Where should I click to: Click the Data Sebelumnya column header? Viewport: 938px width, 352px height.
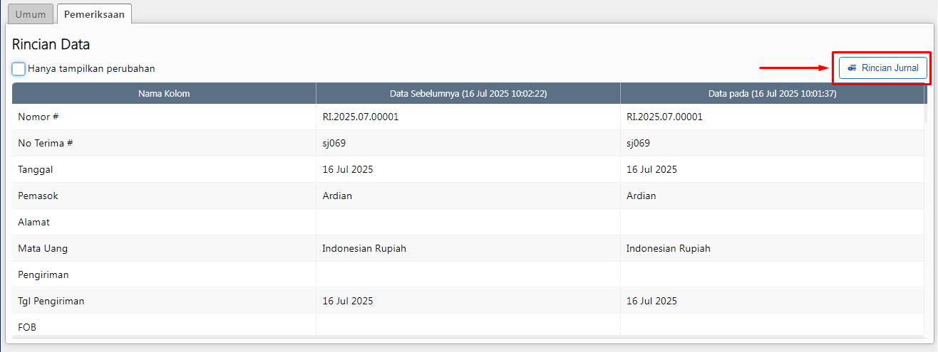click(468, 93)
